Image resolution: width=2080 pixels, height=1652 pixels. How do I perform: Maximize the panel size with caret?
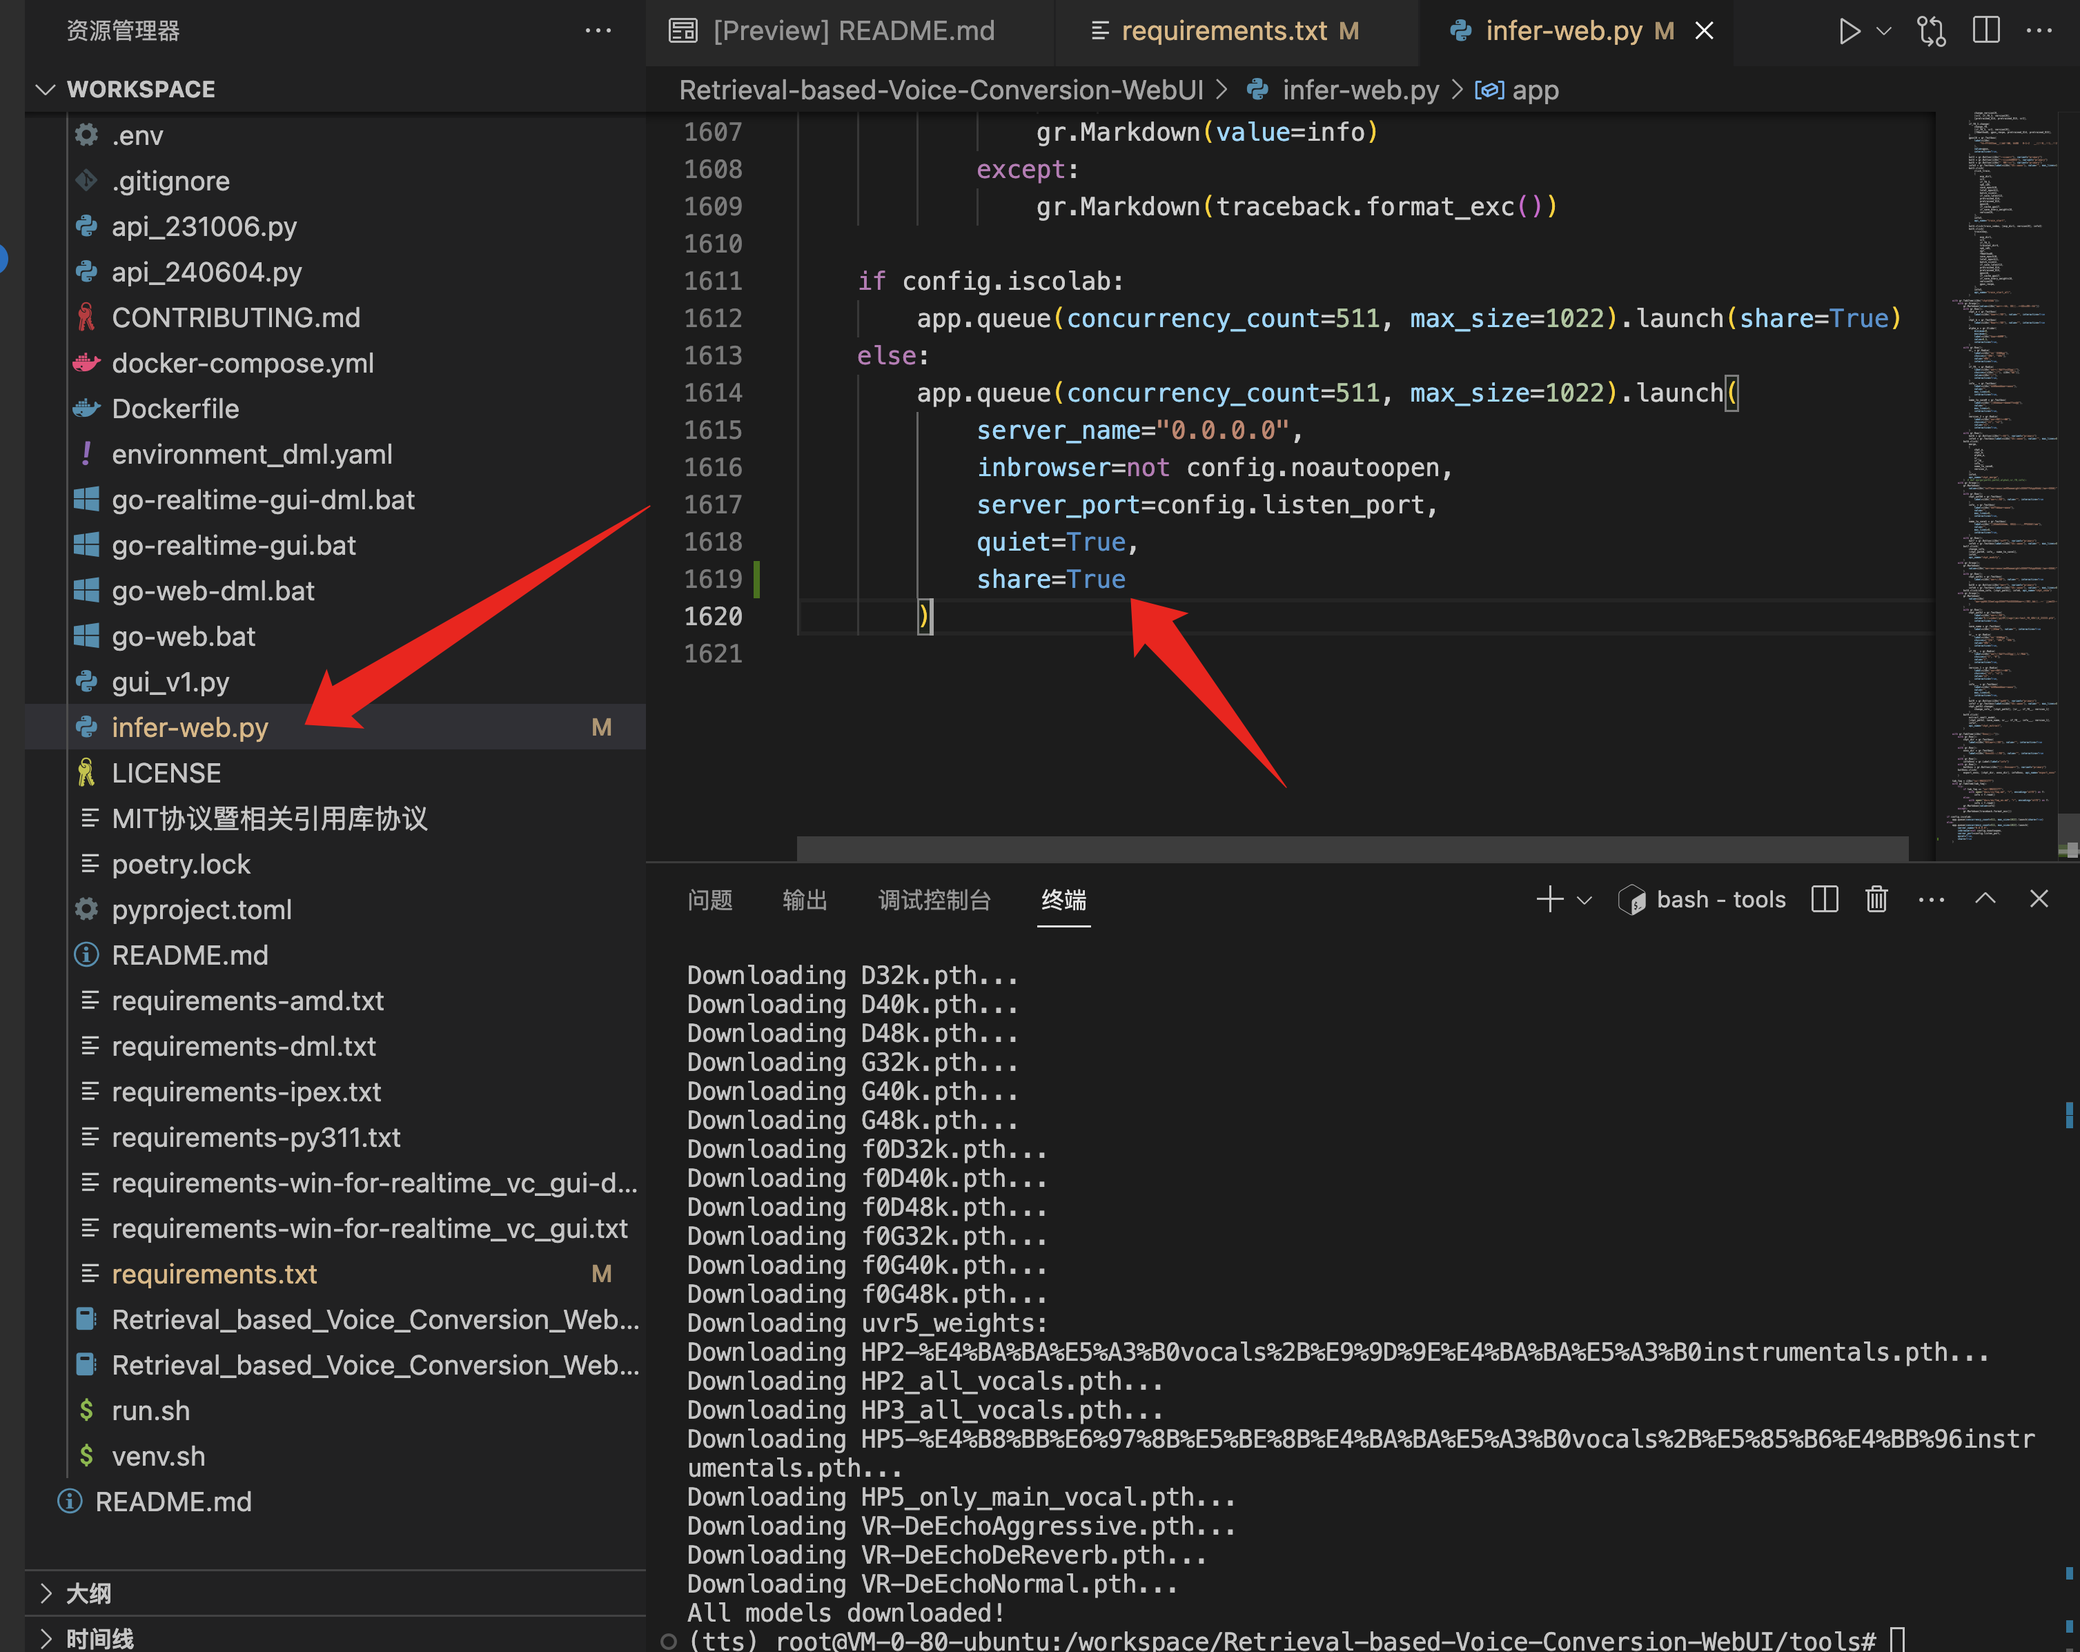1985,899
